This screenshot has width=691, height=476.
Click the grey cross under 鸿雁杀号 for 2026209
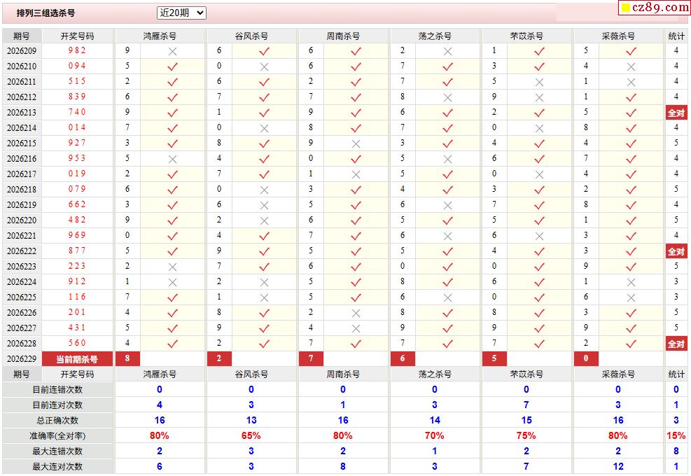coord(172,52)
